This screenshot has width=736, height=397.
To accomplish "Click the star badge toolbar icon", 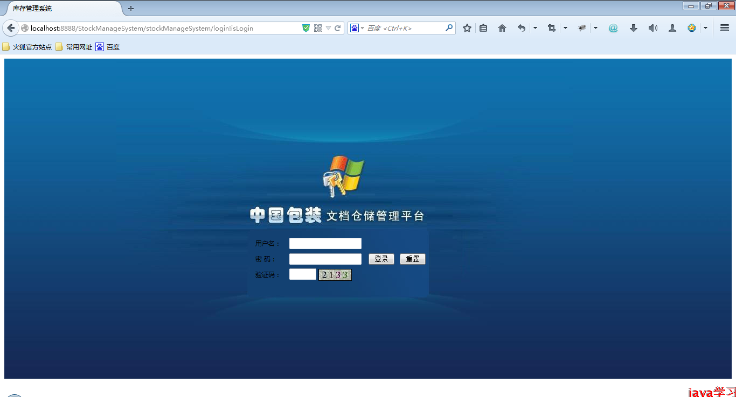I will pos(692,28).
